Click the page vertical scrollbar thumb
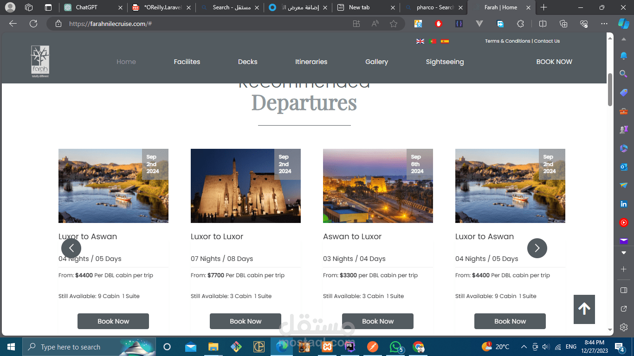The width and height of the screenshot is (634, 356). [x=610, y=89]
